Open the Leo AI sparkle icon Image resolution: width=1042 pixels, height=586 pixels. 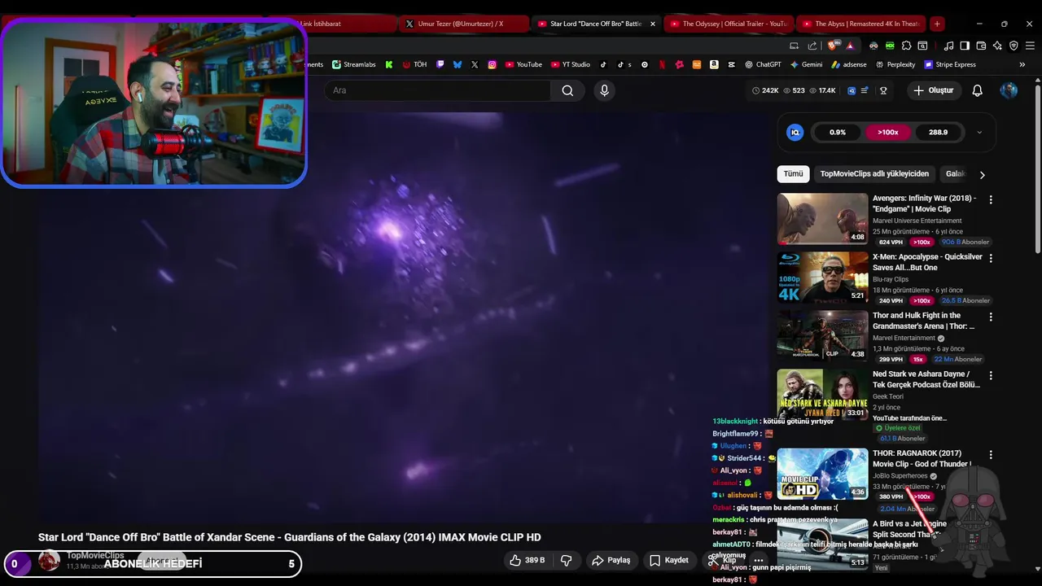coord(997,46)
